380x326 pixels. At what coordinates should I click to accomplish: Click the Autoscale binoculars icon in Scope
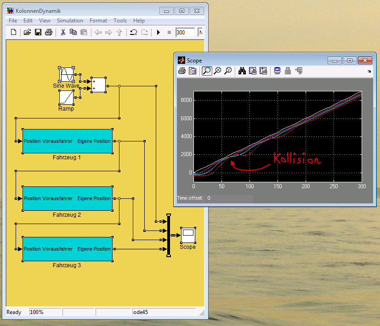point(241,71)
